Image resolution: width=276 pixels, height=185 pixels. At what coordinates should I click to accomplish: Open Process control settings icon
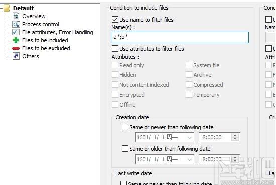[16, 24]
